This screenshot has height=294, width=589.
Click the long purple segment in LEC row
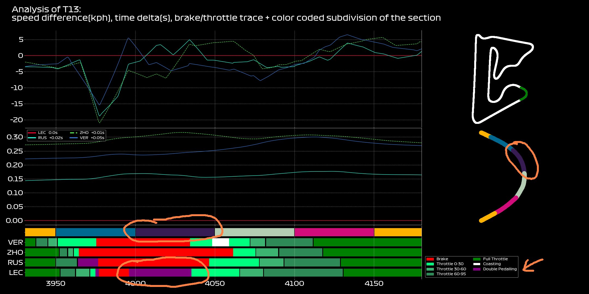[x=160, y=272]
